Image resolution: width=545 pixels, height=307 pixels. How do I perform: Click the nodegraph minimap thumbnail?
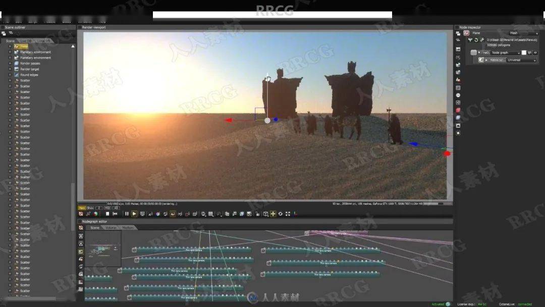tap(103, 248)
